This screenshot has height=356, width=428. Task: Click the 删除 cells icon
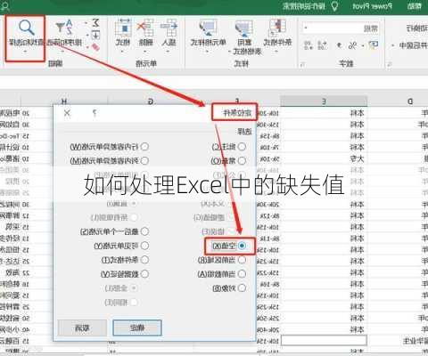145,28
